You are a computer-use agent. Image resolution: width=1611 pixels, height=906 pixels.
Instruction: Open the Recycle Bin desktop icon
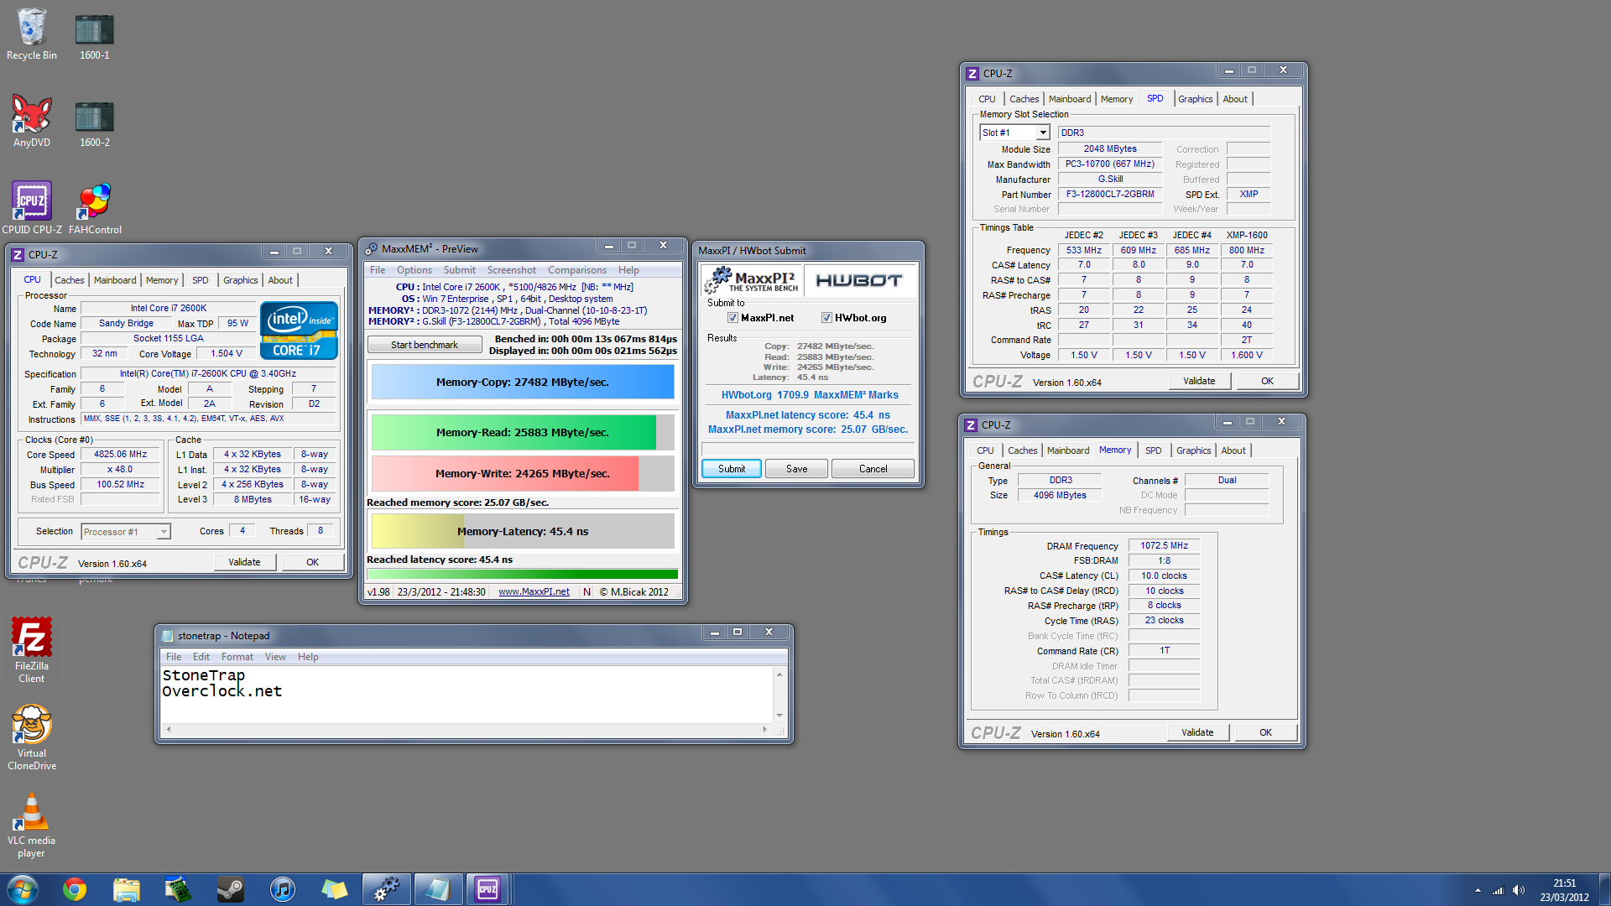click(x=32, y=34)
